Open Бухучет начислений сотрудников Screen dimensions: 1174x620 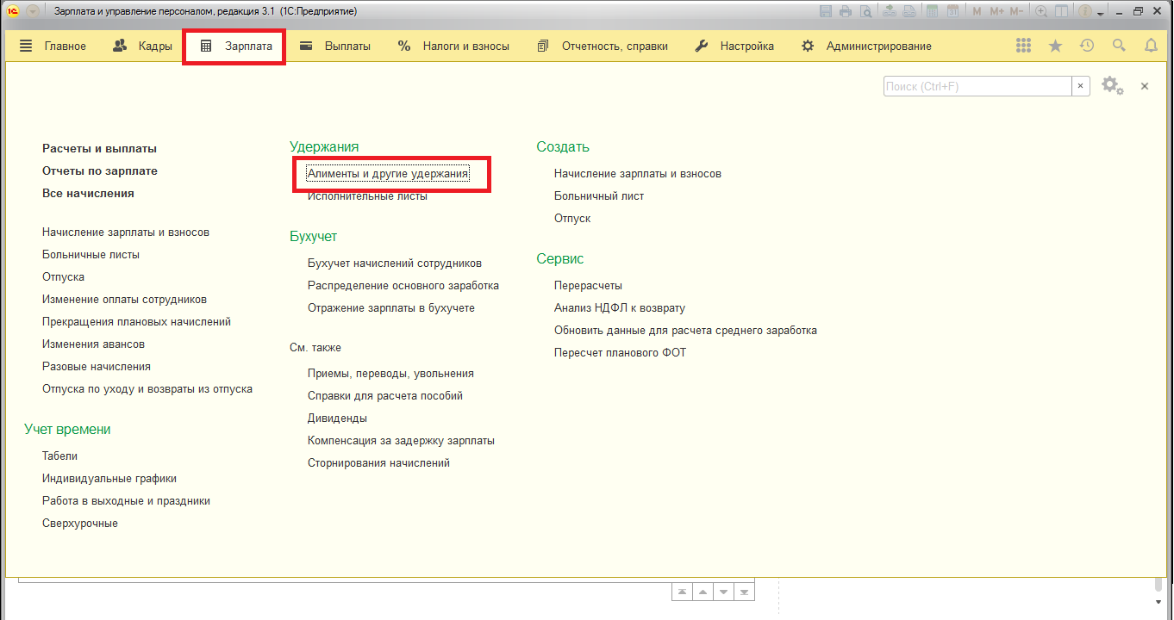click(x=395, y=263)
